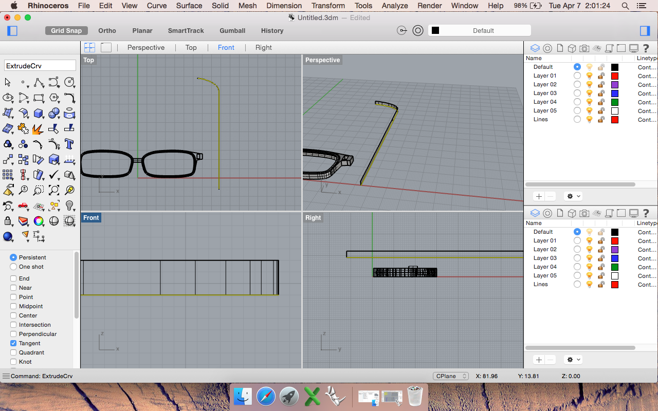Select the Rectangle curve tool
The image size is (658, 411).
point(38,98)
